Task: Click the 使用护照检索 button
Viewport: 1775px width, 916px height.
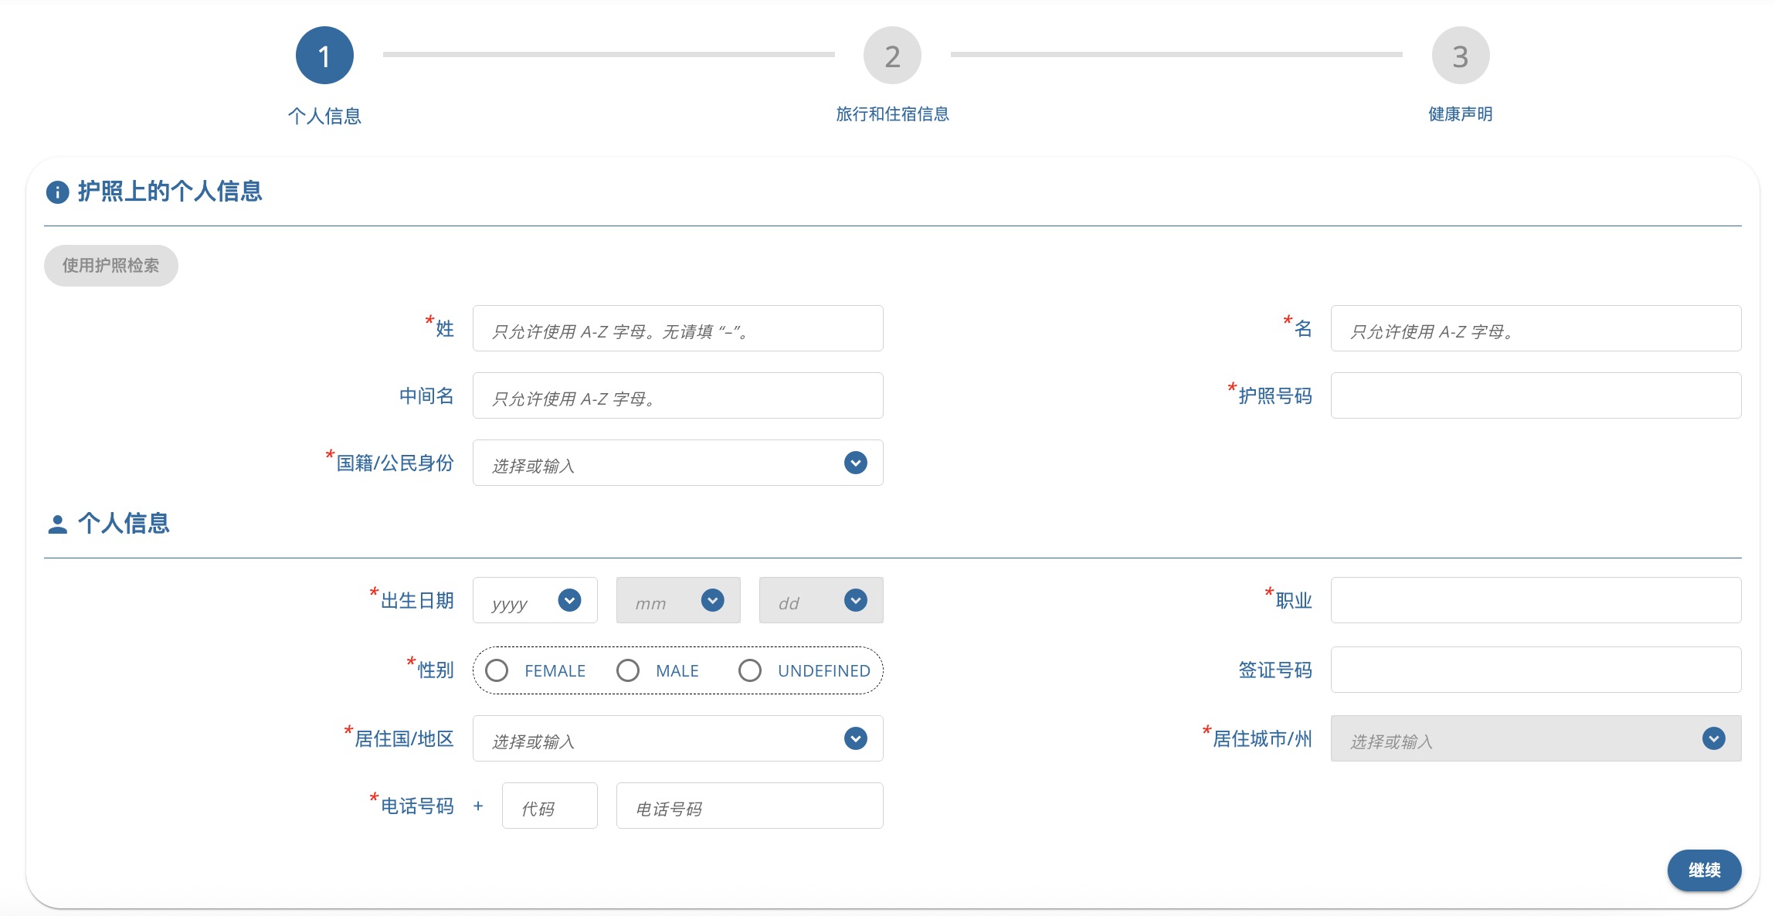Action: (x=110, y=266)
